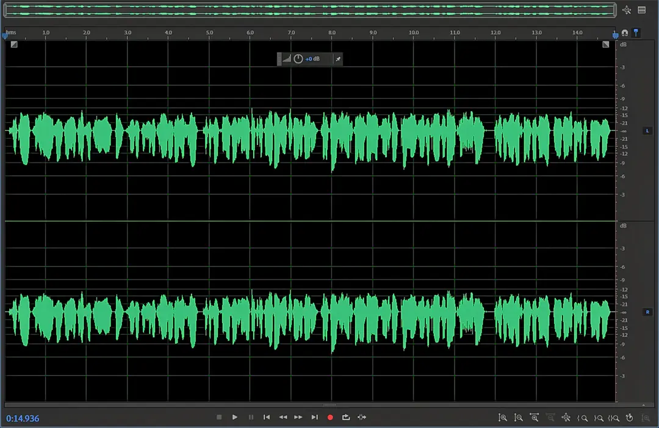Toggle the Skip Selection button
This screenshot has height=428, width=659.
tap(362, 417)
